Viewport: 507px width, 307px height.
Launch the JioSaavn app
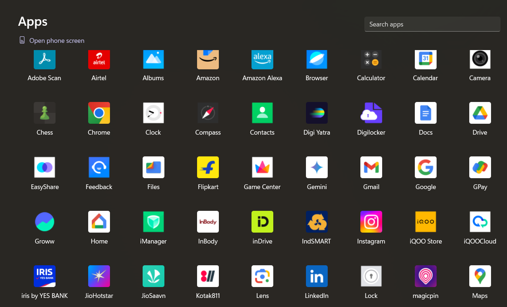pos(154,276)
